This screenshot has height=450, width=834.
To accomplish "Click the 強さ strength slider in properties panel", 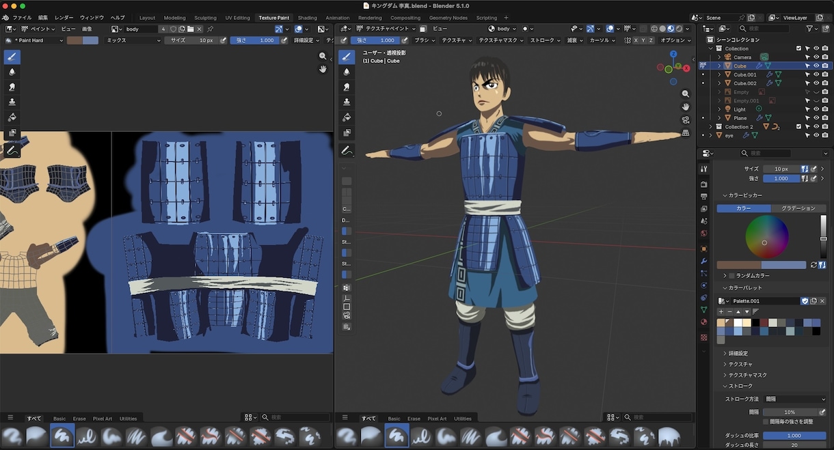I will [781, 178].
